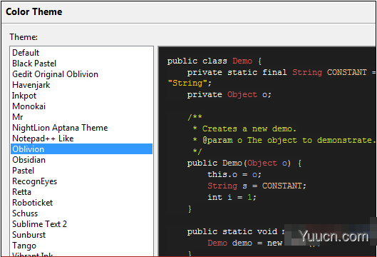Viewport: 377px width, 257px height.
Task: Choose the Tango theme
Action: tap(81, 246)
